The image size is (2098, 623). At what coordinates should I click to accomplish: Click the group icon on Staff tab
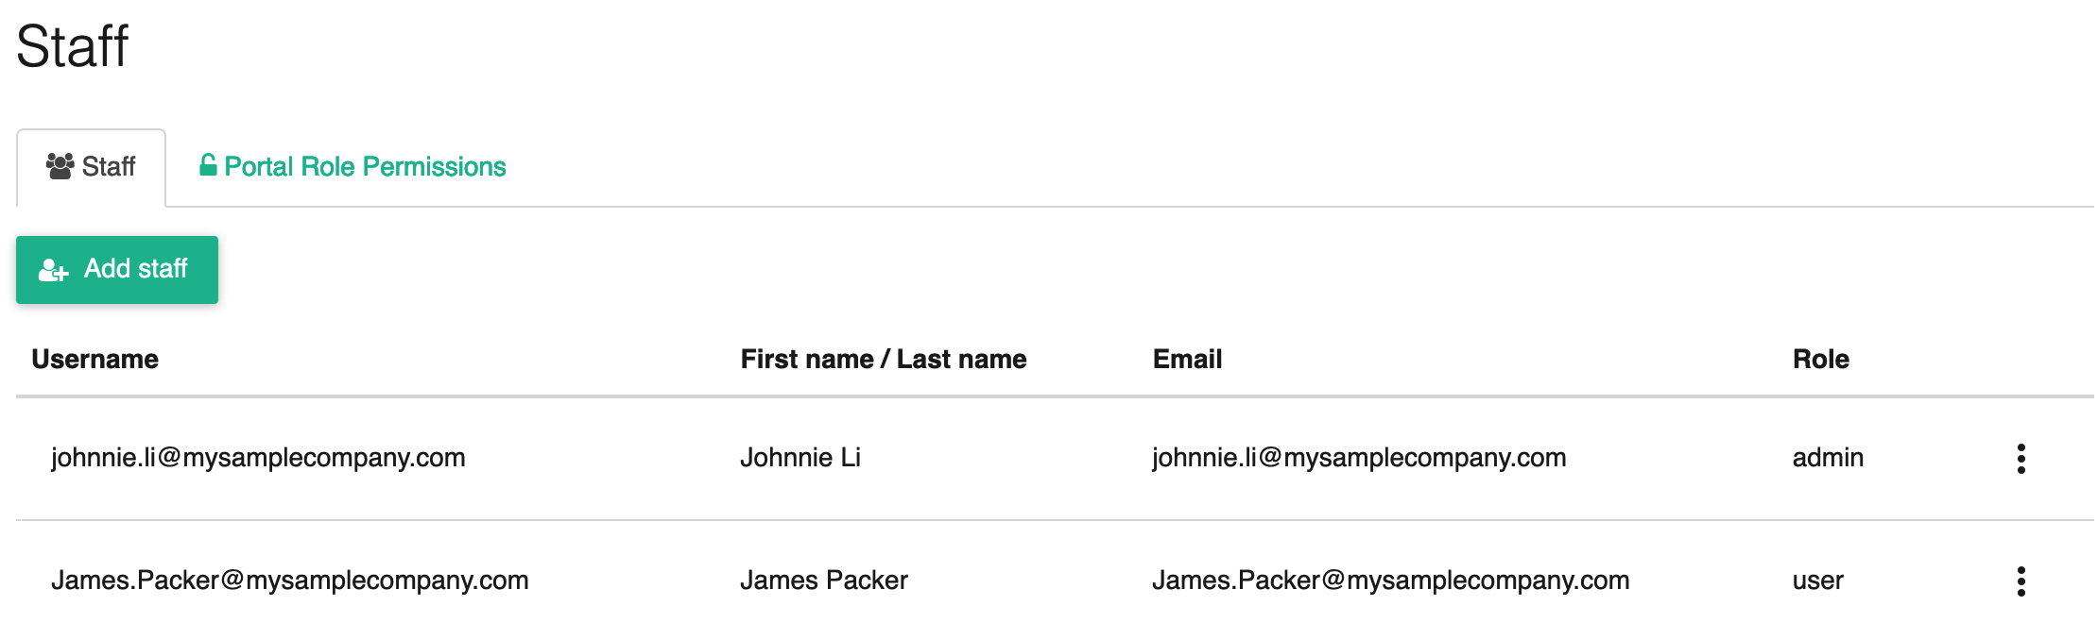point(60,166)
